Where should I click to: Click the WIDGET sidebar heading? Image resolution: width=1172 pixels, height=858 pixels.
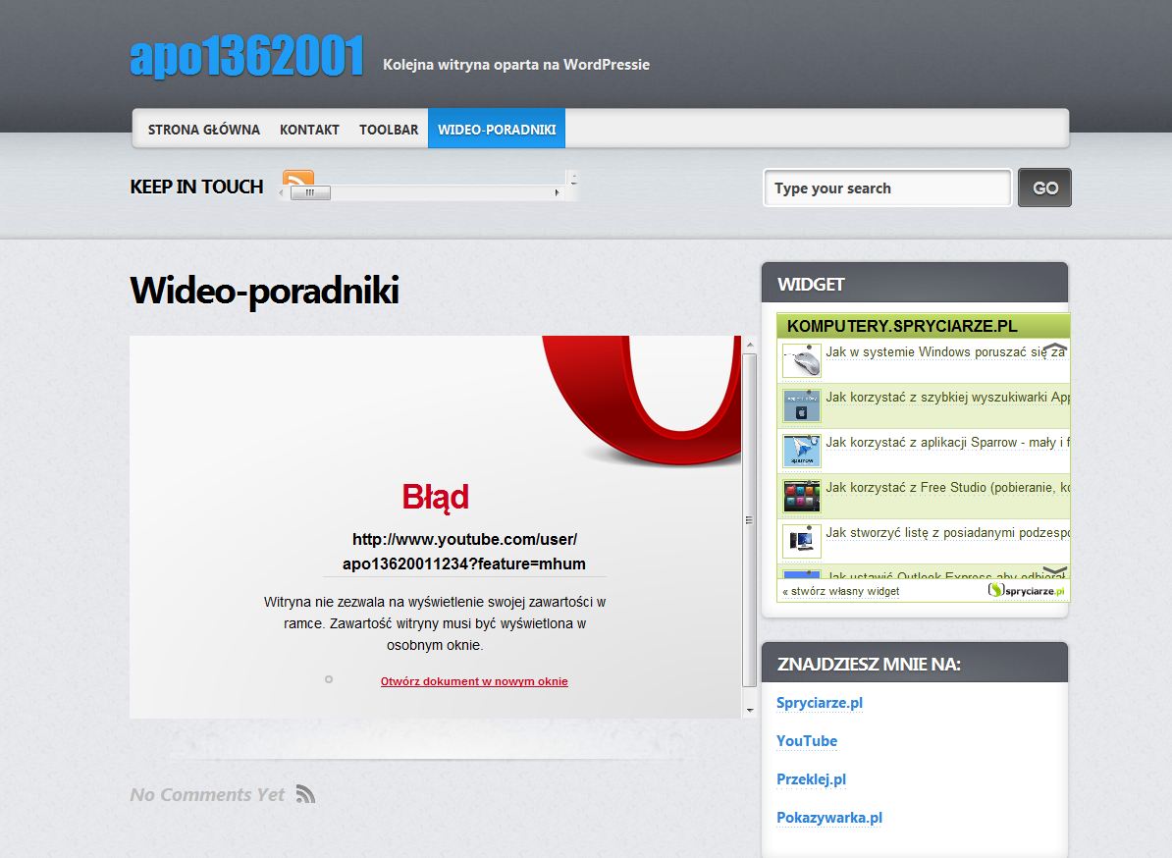(x=811, y=284)
